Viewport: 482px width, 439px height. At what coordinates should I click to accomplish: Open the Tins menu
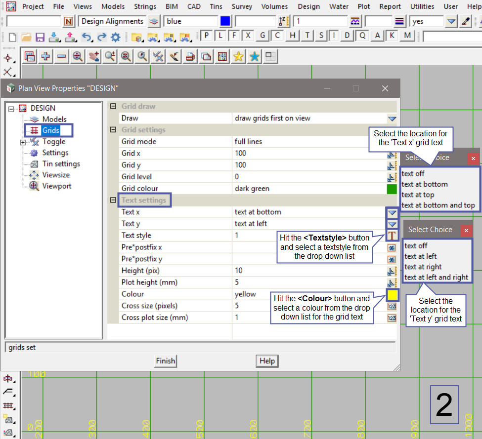click(216, 6)
